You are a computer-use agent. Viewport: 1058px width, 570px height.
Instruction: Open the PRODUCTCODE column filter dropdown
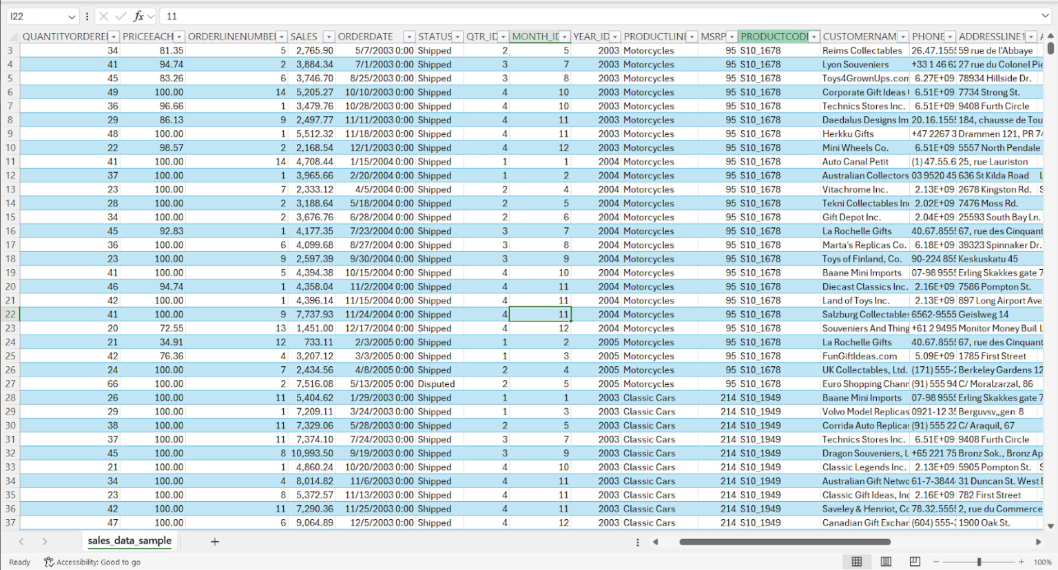click(814, 36)
